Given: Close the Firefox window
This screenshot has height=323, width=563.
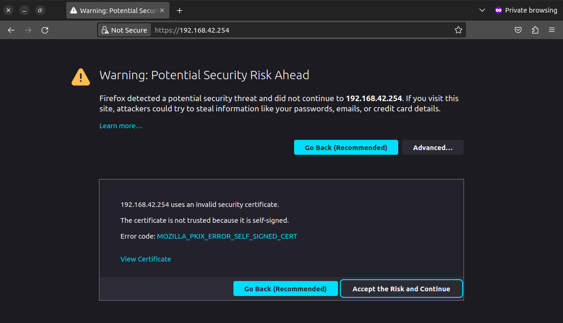Looking at the screenshot, I should pyautogui.click(x=8, y=10).
